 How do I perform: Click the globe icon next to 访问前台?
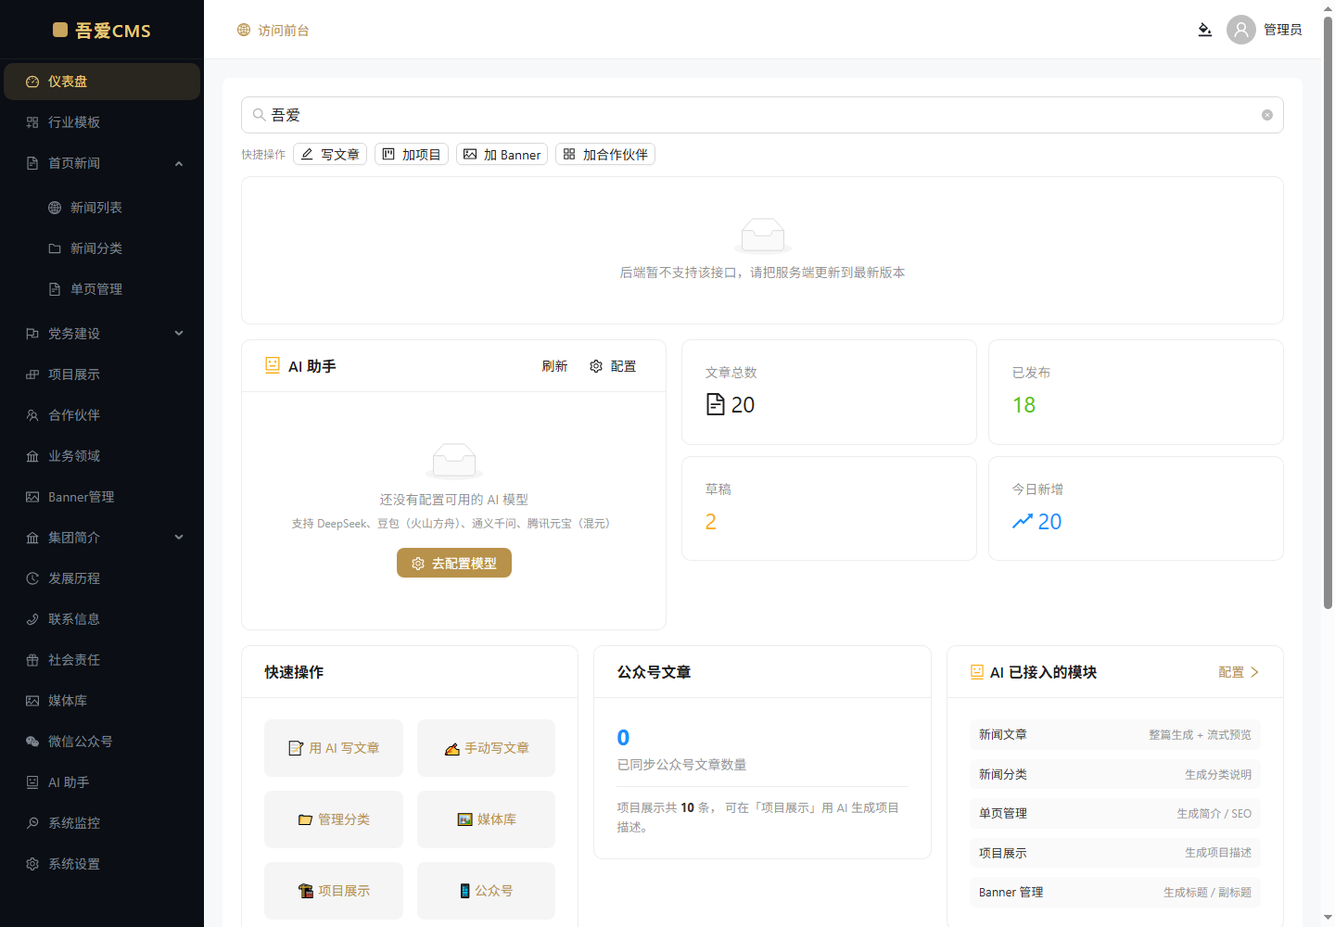[x=244, y=30]
